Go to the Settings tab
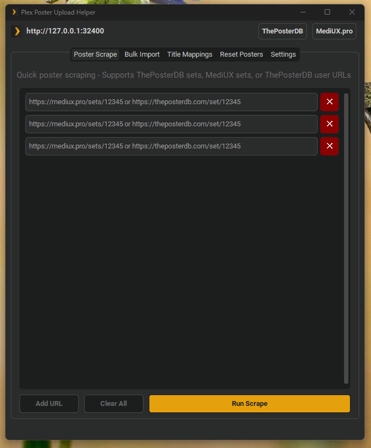This screenshot has height=448, width=371. [x=283, y=55]
